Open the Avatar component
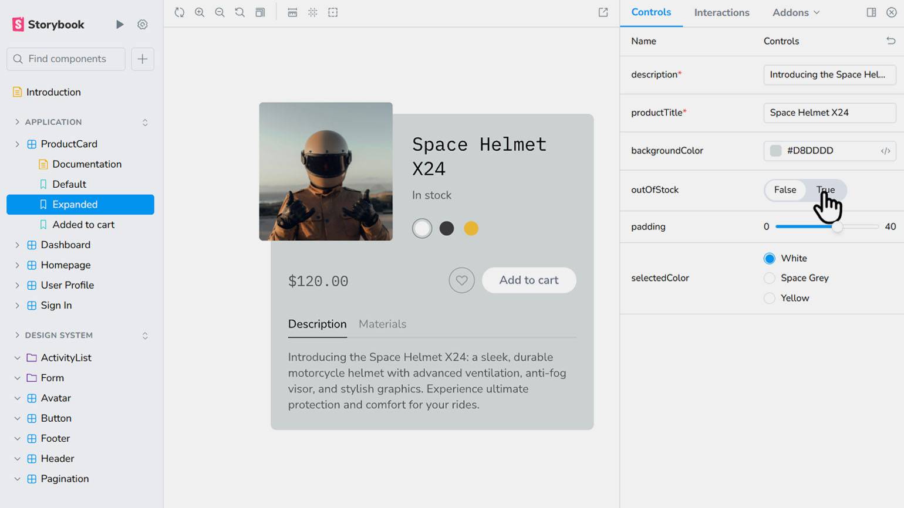The height and width of the screenshot is (508, 904). click(56, 398)
